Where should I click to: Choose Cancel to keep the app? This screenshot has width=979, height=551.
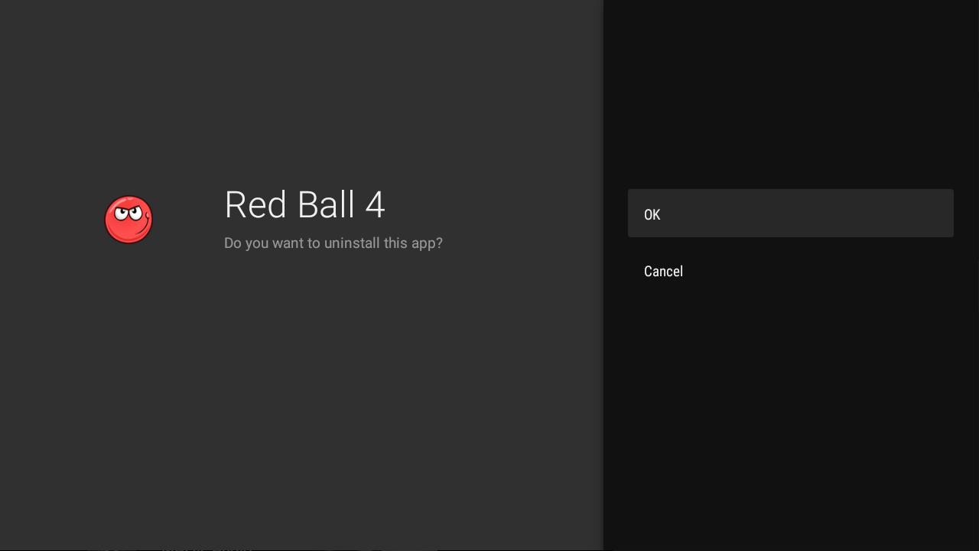[x=790, y=271]
